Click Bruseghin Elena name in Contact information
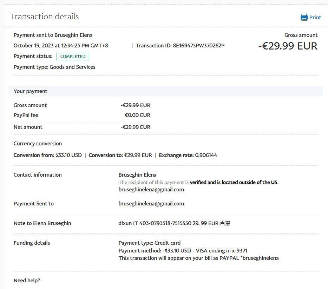This screenshot has height=289, width=328. (137, 175)
